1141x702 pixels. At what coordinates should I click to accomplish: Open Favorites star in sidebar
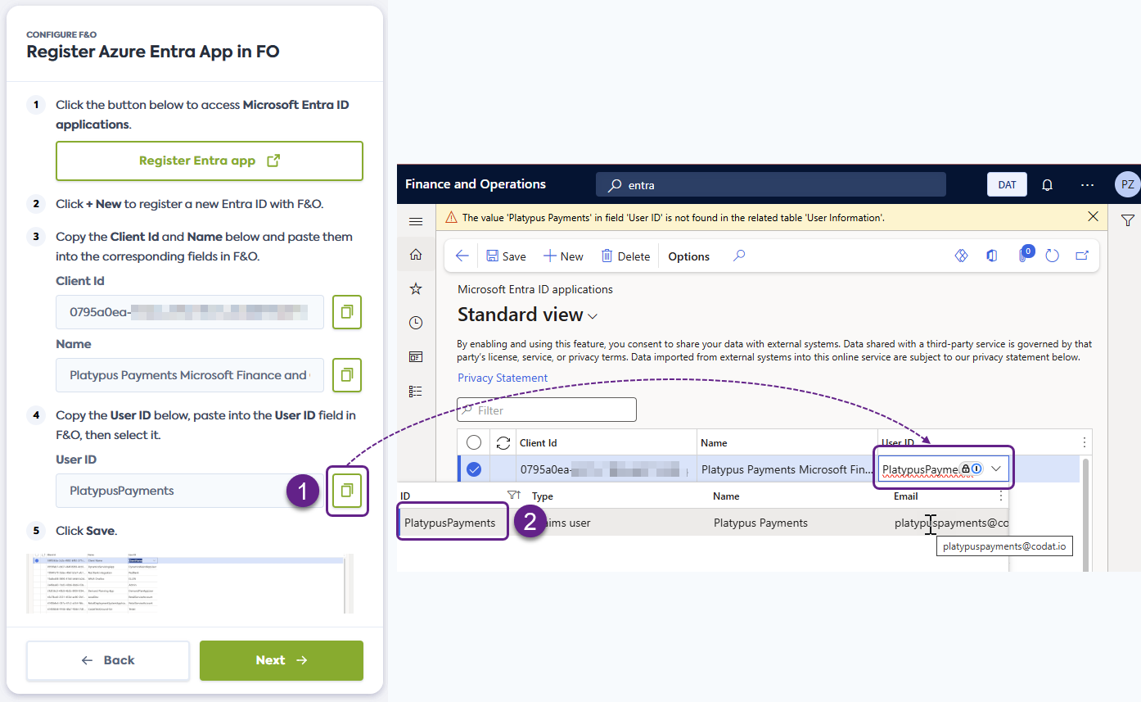click(x=416, y=288)
